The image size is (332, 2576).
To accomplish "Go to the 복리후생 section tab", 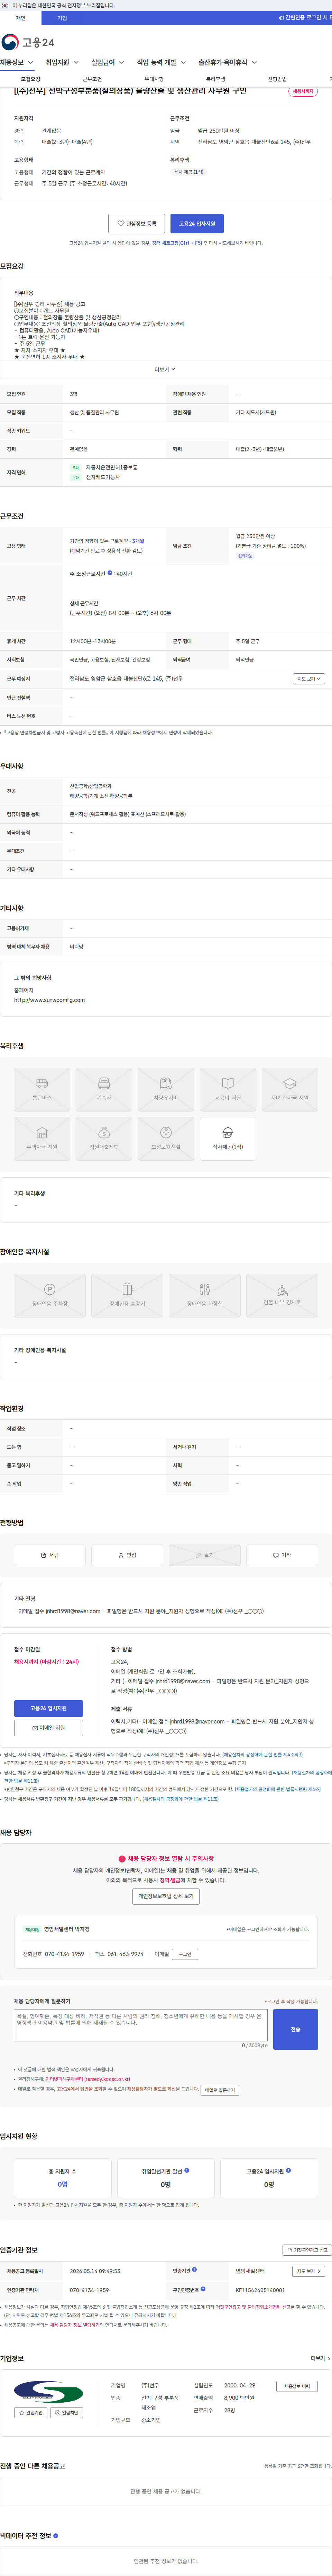I will point(215,79).
